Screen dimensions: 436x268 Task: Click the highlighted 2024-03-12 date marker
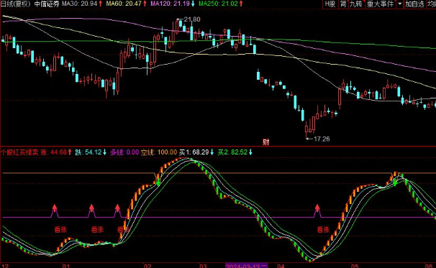246,266
